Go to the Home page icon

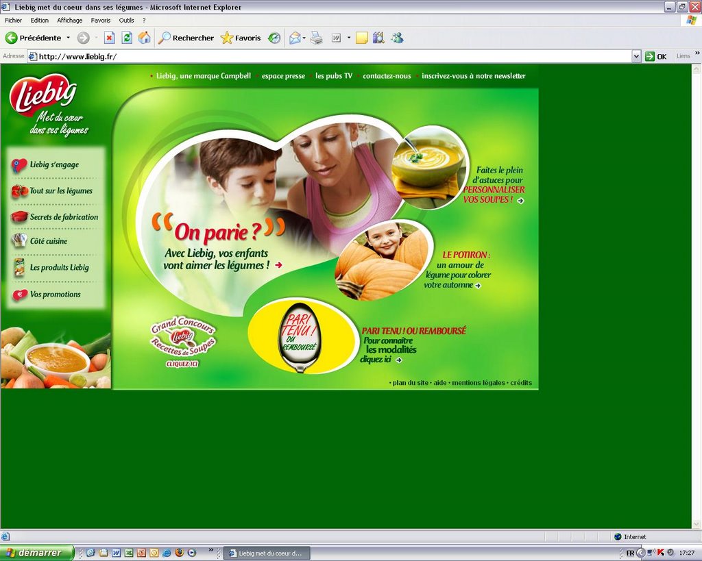[x=144, y=38]
